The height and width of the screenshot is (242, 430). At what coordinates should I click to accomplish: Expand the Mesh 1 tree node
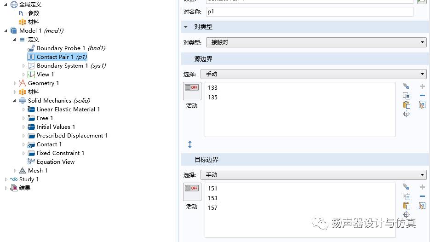(15, 171)
